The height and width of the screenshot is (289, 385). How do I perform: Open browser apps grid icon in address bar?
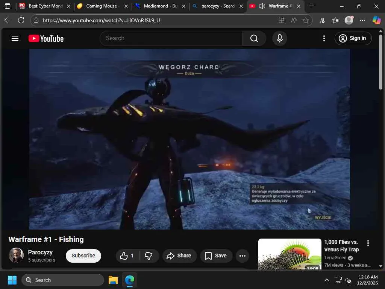[x=281, y=20]
